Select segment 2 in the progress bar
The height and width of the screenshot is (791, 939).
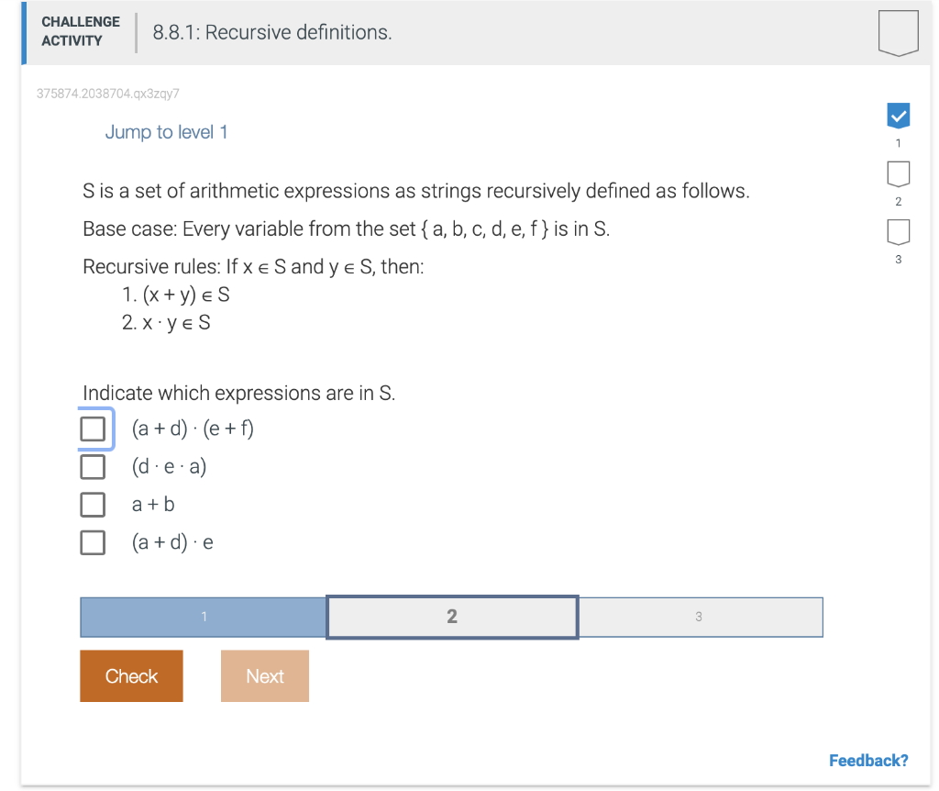click(451, 617)
